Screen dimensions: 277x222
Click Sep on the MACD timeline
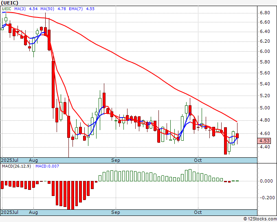point(116,212)
